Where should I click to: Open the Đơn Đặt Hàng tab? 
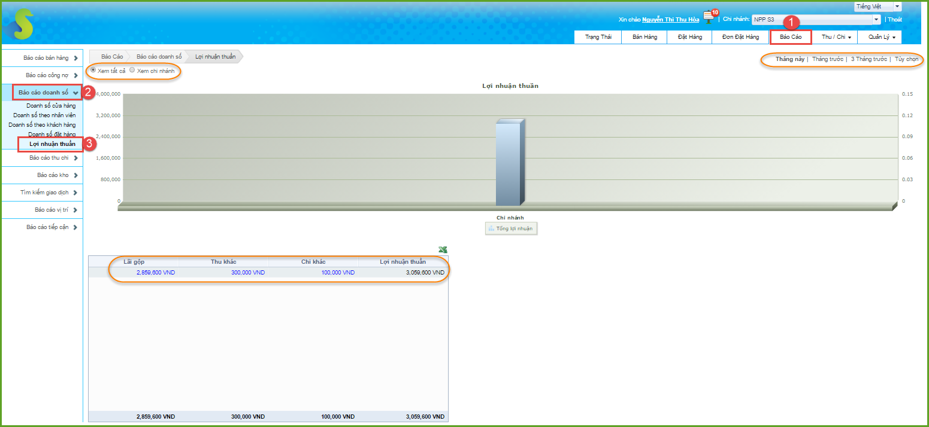click(x=740, y=37)
